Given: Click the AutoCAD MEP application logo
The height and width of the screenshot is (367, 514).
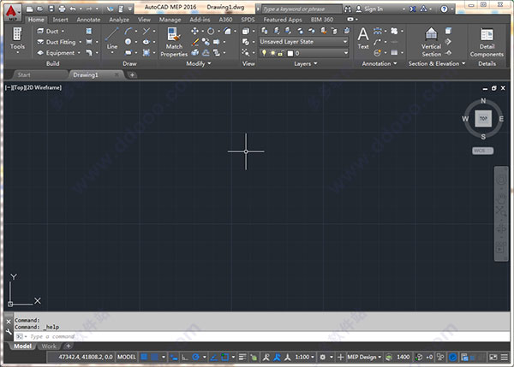Looking at the screenshot, I should coord(13,11).
